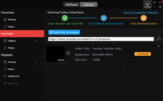The width and height of the screenshot is (163, 101).
Task: Switch to the 5KPlayer tab
Action: (72, 4)
